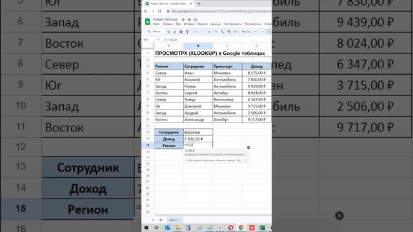Open the name box dropdown arrow

158,40
